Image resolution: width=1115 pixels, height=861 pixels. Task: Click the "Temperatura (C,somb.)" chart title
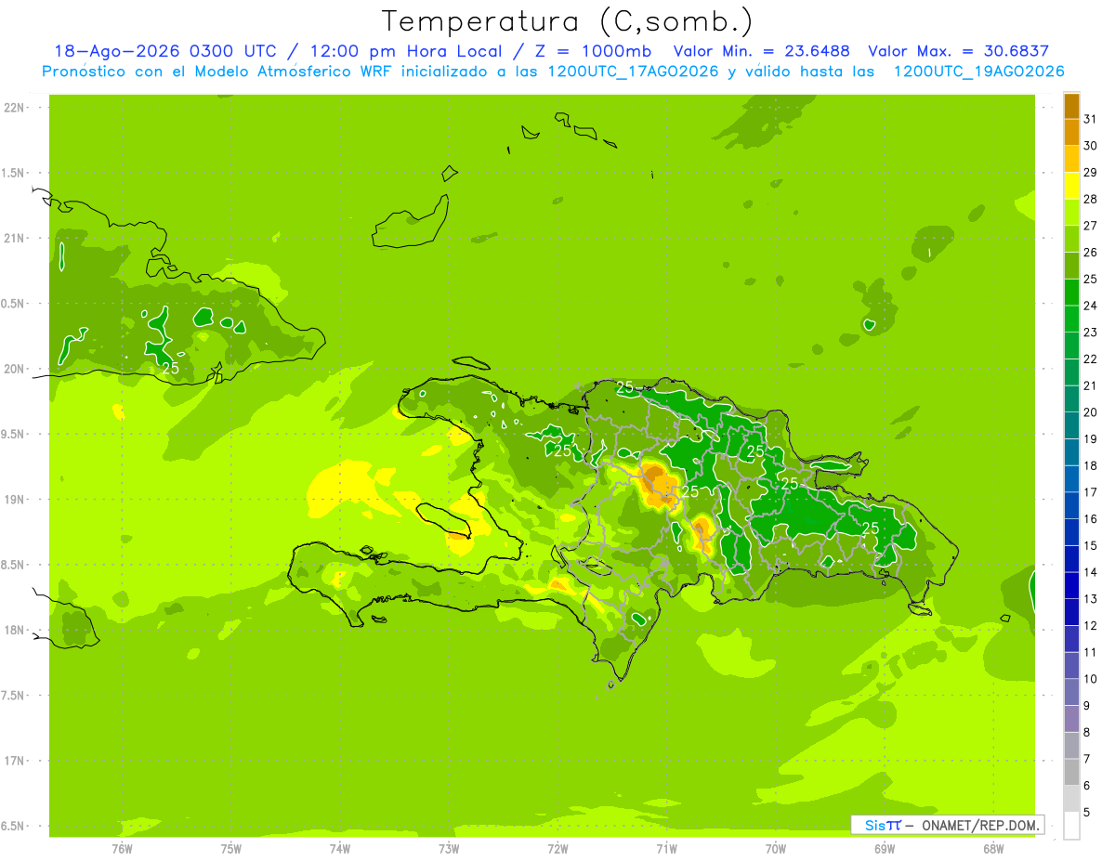[x=568, y=22]
